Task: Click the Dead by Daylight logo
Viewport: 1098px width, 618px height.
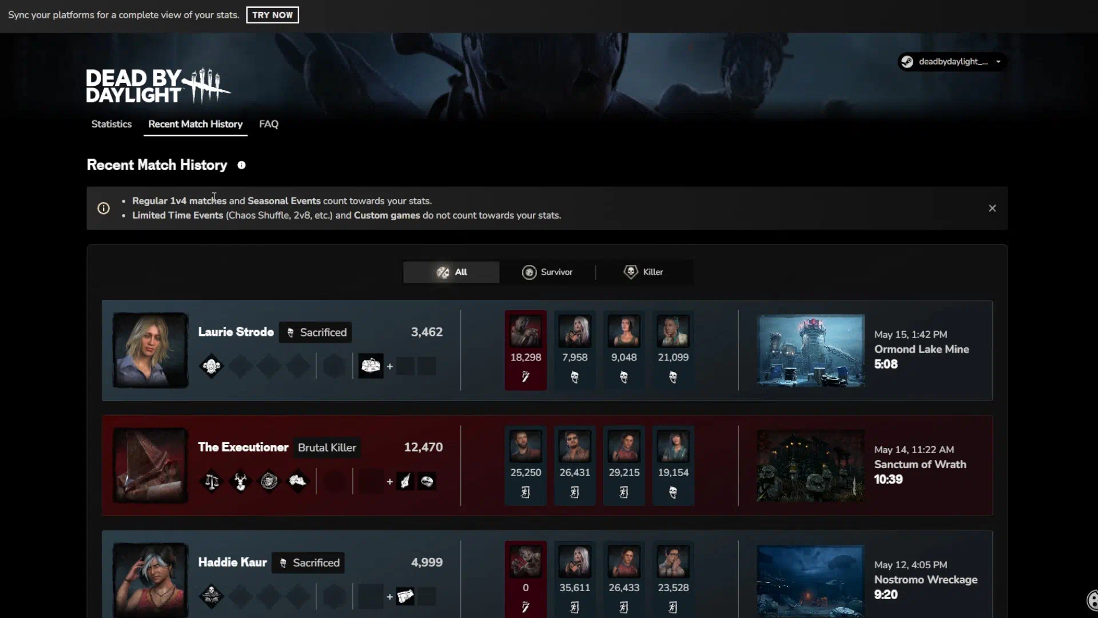Action: tap(158, 86)
